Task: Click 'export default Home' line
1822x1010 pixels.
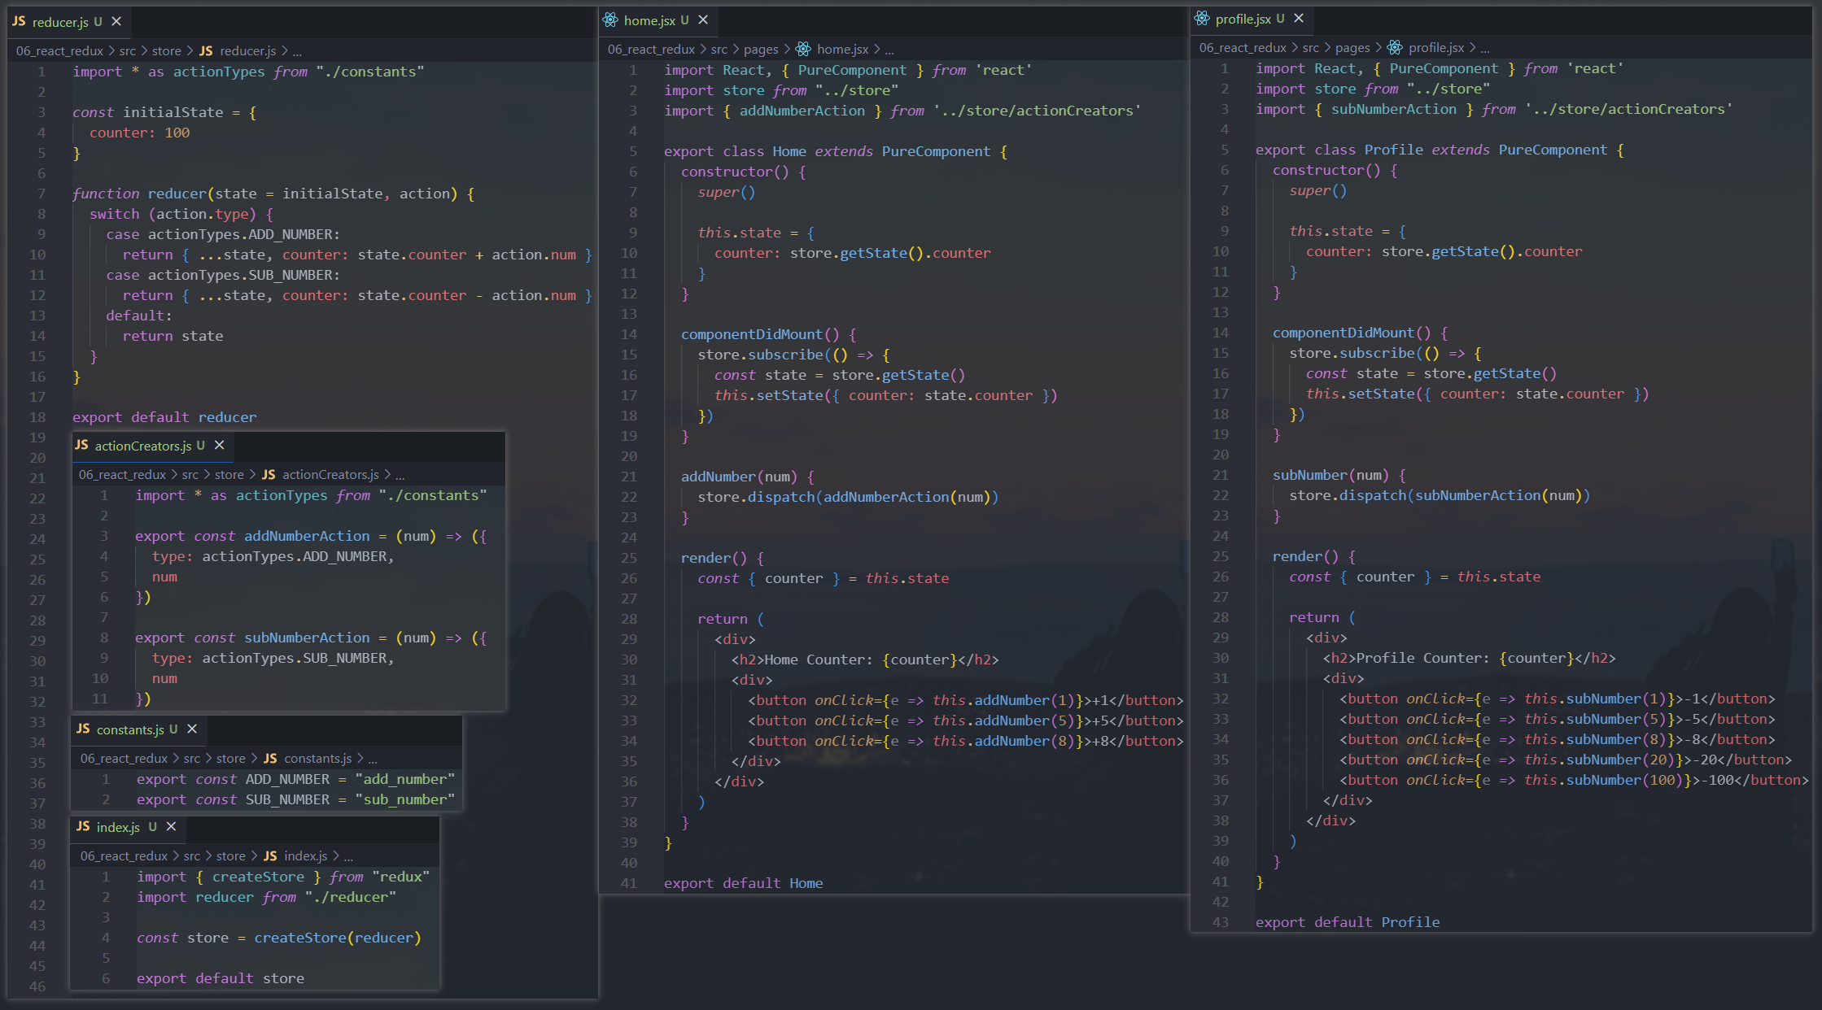Action: click(743, 883)
